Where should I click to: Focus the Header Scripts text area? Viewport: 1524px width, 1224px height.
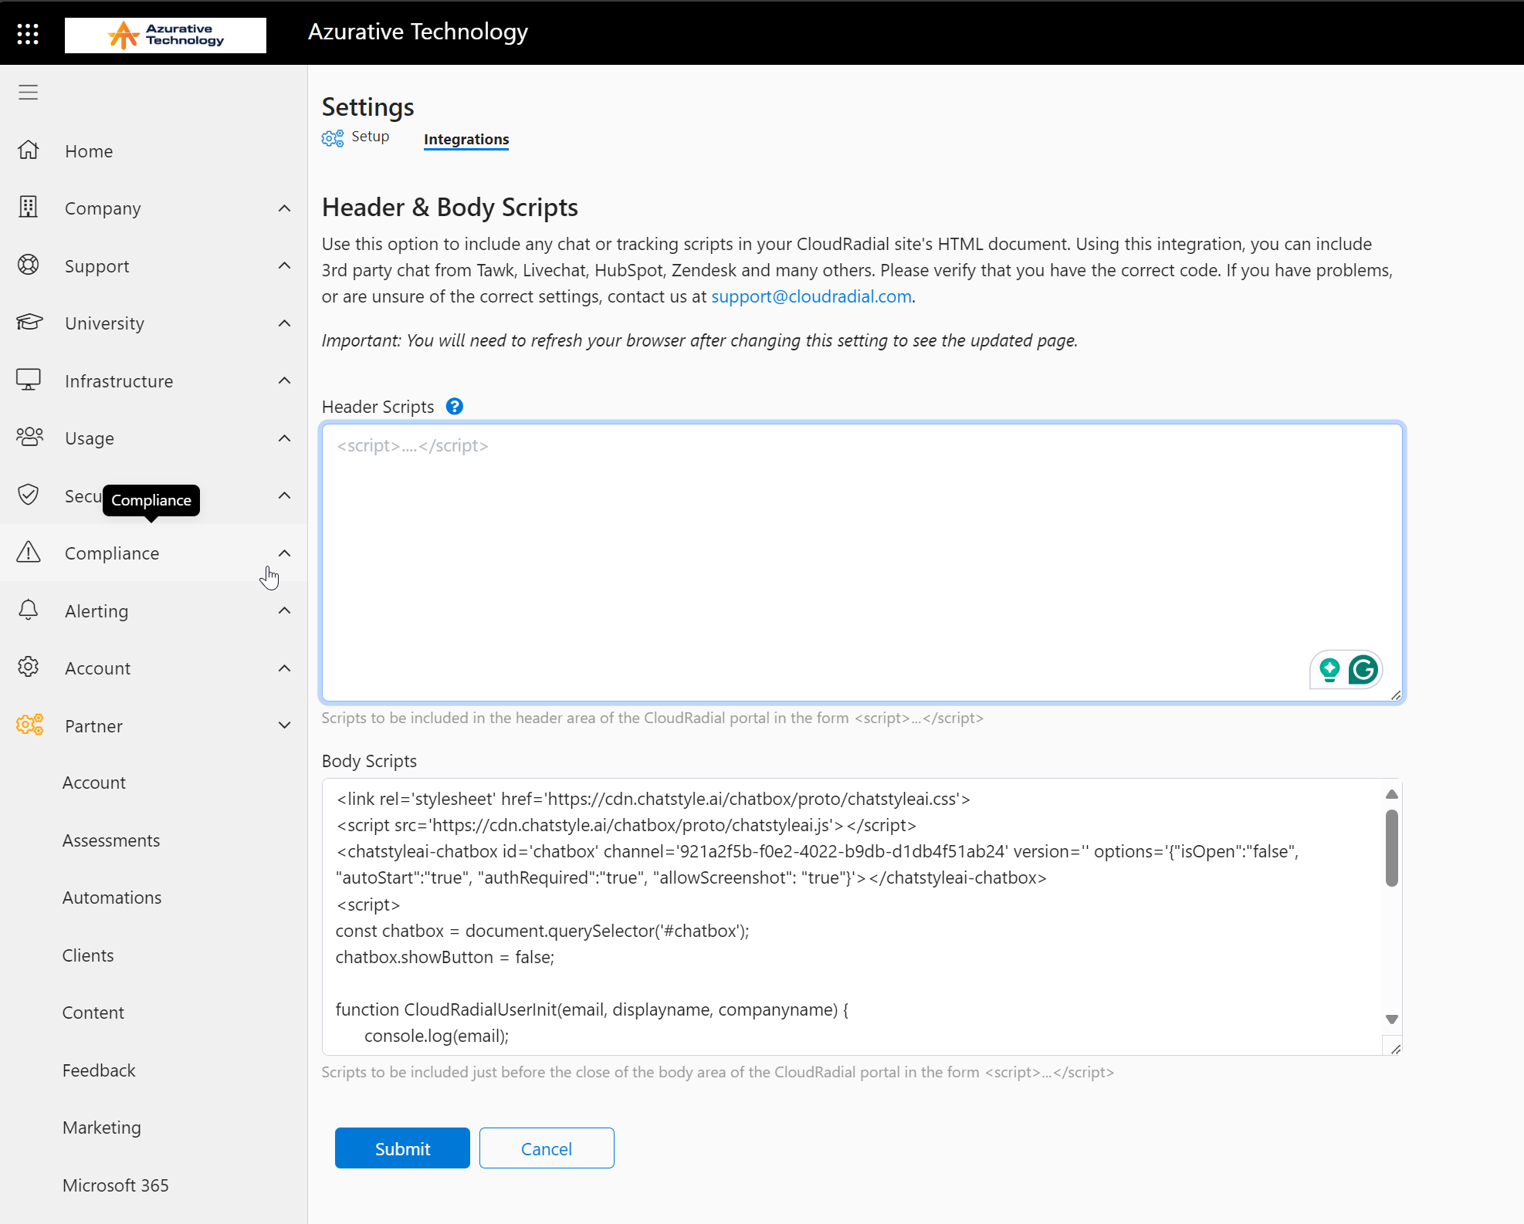tap(862, 563)
